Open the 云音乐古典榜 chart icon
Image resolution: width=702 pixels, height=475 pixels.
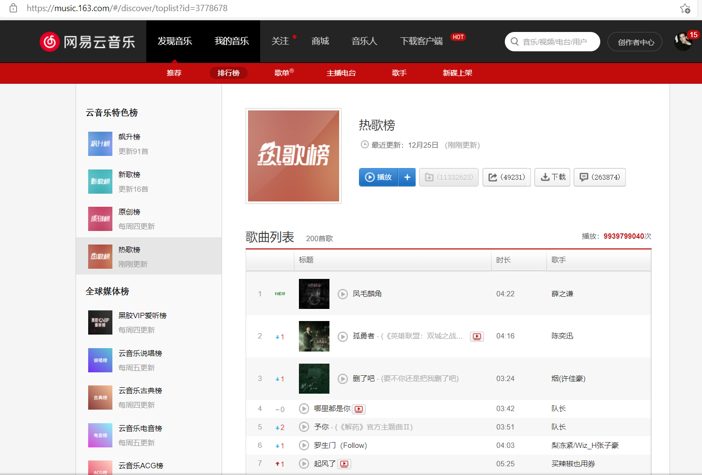(x=100, y=398)
